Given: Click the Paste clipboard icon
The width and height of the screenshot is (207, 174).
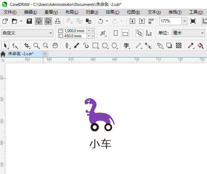Looking at the screenshot, I should pos(89,21).
